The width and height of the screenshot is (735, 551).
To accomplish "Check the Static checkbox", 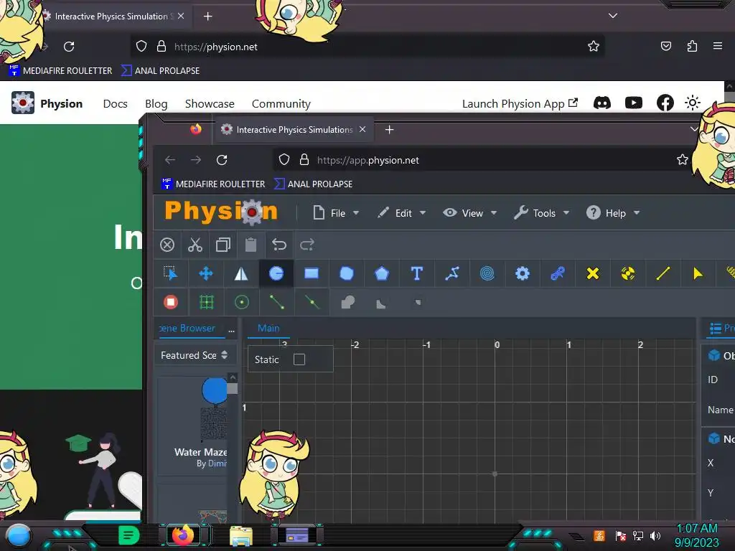I will pyautogui.click(x=299, y=359).
